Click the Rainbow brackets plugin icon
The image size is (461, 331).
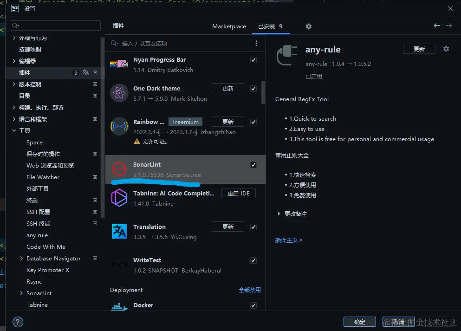(119, 126)
